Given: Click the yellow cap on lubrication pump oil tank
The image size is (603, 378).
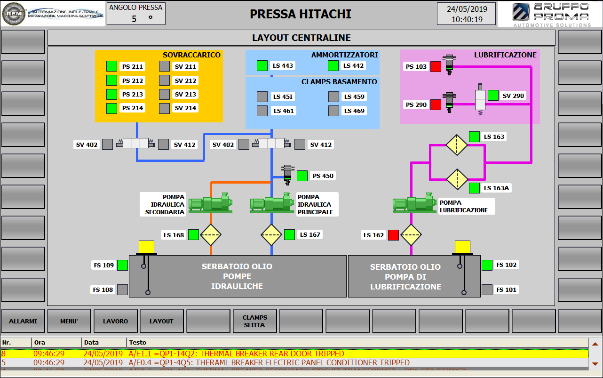Looking at the screenshot, I should 462,247.
